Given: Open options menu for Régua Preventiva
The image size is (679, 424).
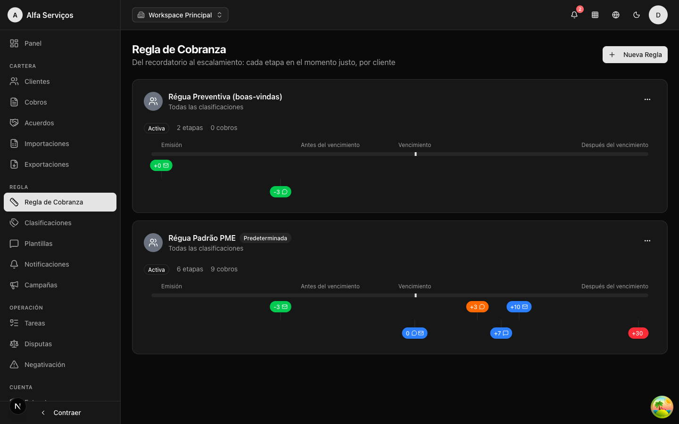Looking at the screenshot, I should (x=647, y=99).
